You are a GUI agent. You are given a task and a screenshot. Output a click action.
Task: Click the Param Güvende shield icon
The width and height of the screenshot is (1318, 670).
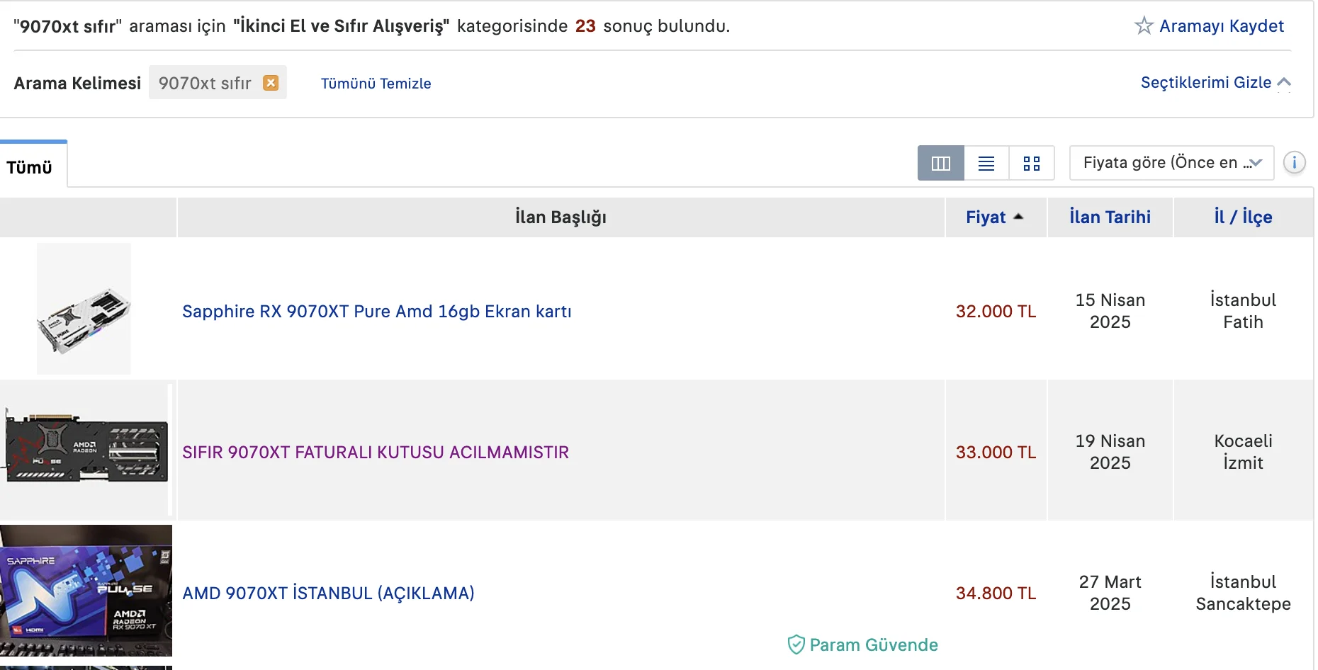[x=796, y=645]
